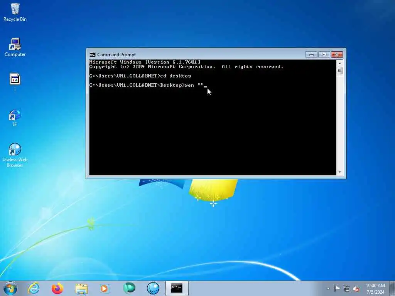Click the 'cd desktop' command line text

[176, 76]
